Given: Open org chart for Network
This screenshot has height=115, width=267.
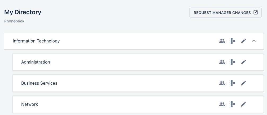Looking at the screenshot, I should pos(233,104).
